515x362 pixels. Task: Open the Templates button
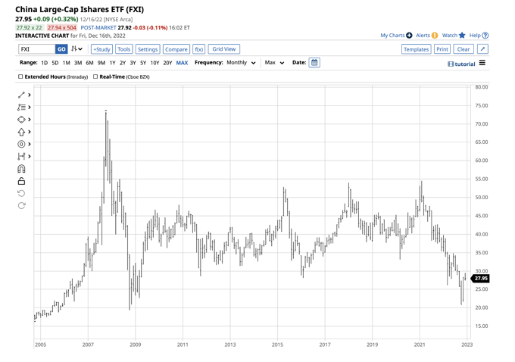tap(416, 49)
